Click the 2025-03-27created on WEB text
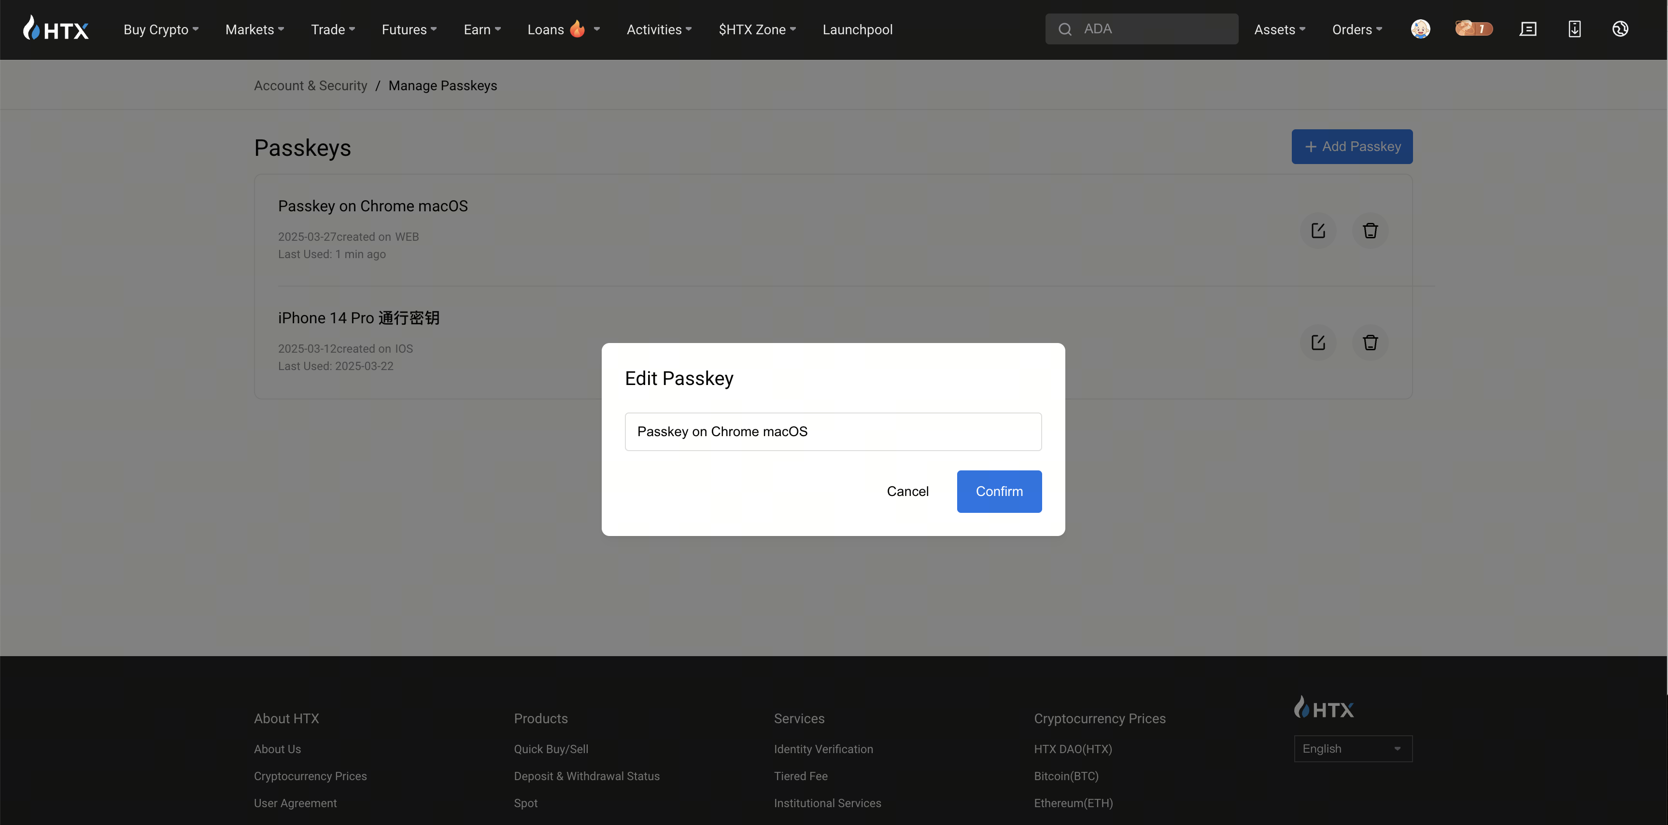 [x=348, y=237]
